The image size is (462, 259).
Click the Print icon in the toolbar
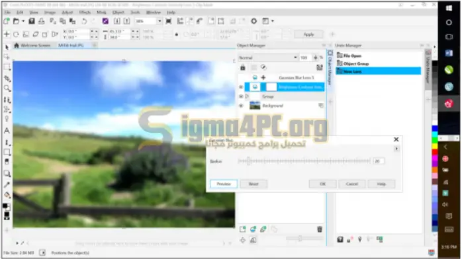point(42,21)
